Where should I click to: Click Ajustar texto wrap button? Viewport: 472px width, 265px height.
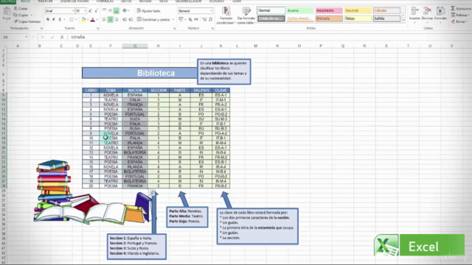click(149, 11)
